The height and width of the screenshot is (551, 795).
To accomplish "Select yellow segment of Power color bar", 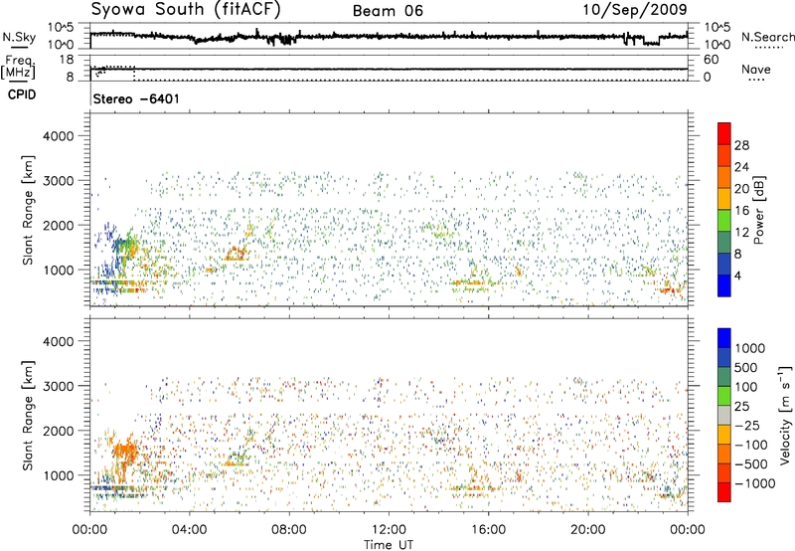I will (x=724, y=199).
